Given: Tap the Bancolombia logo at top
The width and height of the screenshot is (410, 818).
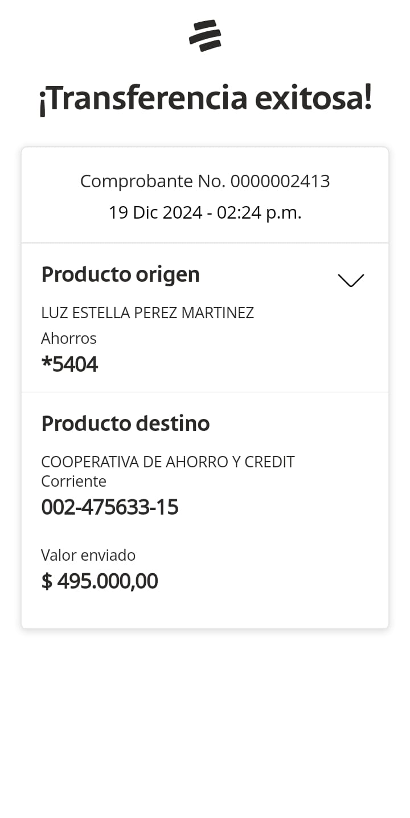Looking at the screenshot, I should tap(205, 35).
